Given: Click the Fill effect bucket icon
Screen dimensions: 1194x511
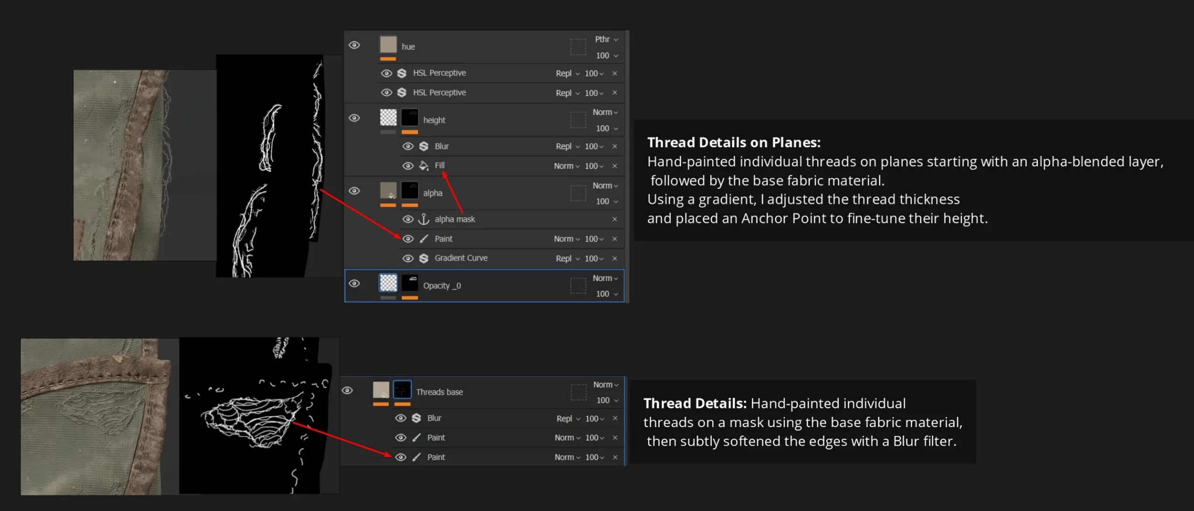Looking at the screenshot, I should pos(423,166).
